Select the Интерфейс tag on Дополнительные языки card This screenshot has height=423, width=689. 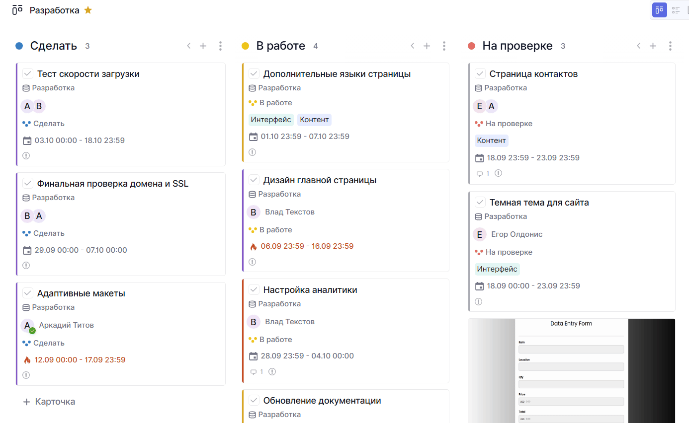click(x=271, y=120)
